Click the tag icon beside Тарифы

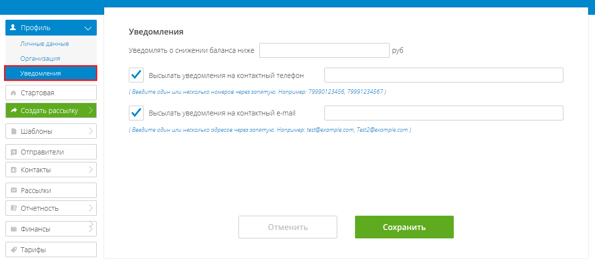[14, 250]
